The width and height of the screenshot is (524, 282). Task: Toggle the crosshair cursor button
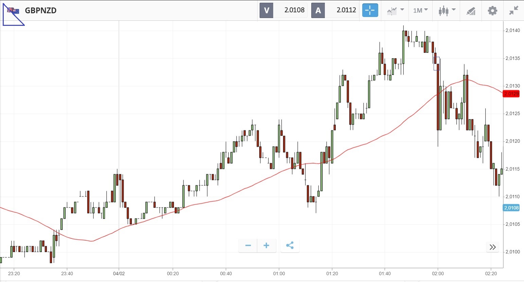pyautogui.click(x=370, y=11)
